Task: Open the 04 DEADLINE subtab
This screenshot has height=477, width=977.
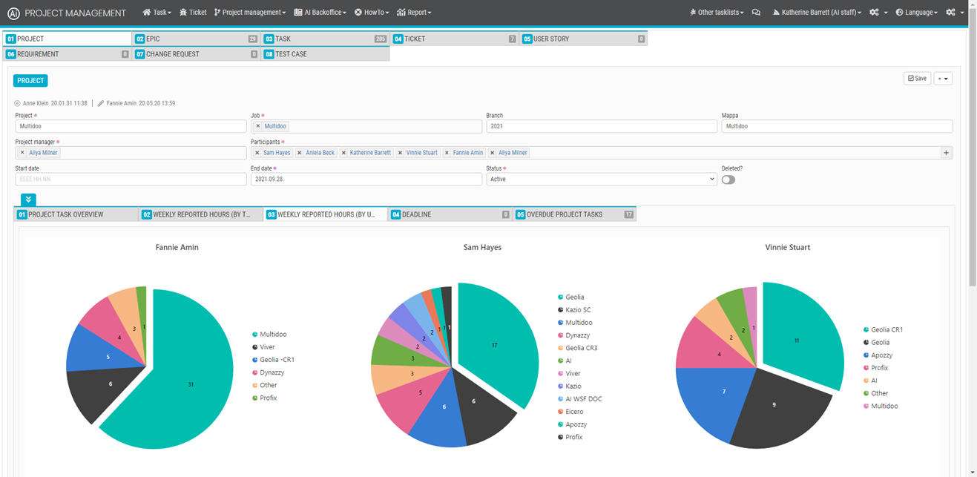Action: (450, 214)
